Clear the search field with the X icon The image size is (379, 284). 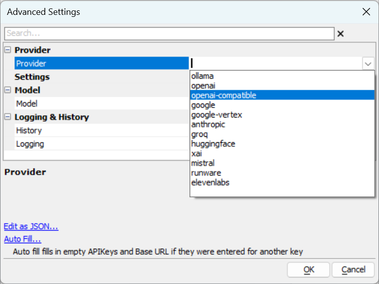click(340, 34)
